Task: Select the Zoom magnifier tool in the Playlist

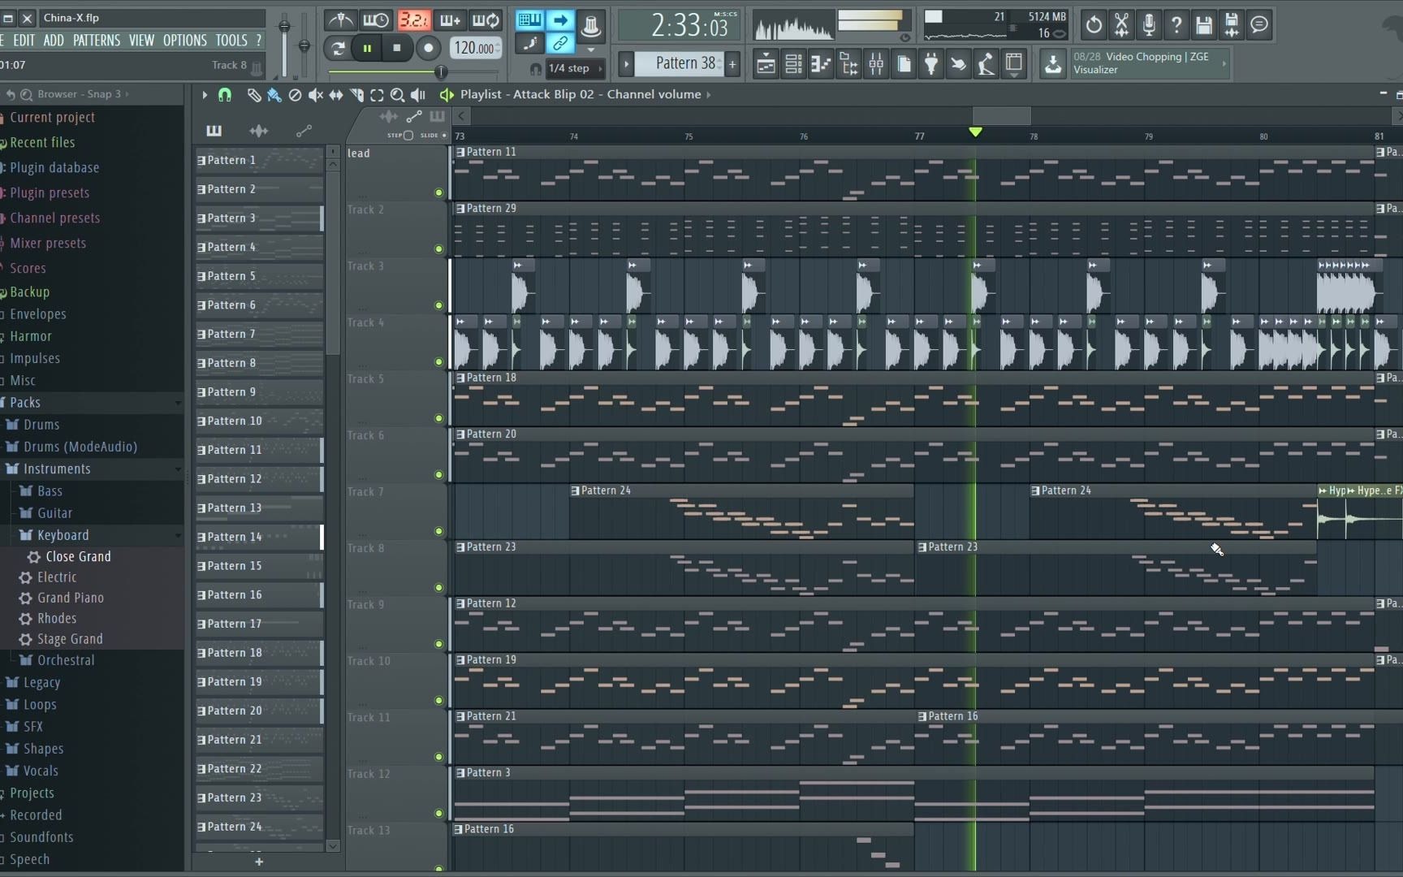Action: pos(397,95)
